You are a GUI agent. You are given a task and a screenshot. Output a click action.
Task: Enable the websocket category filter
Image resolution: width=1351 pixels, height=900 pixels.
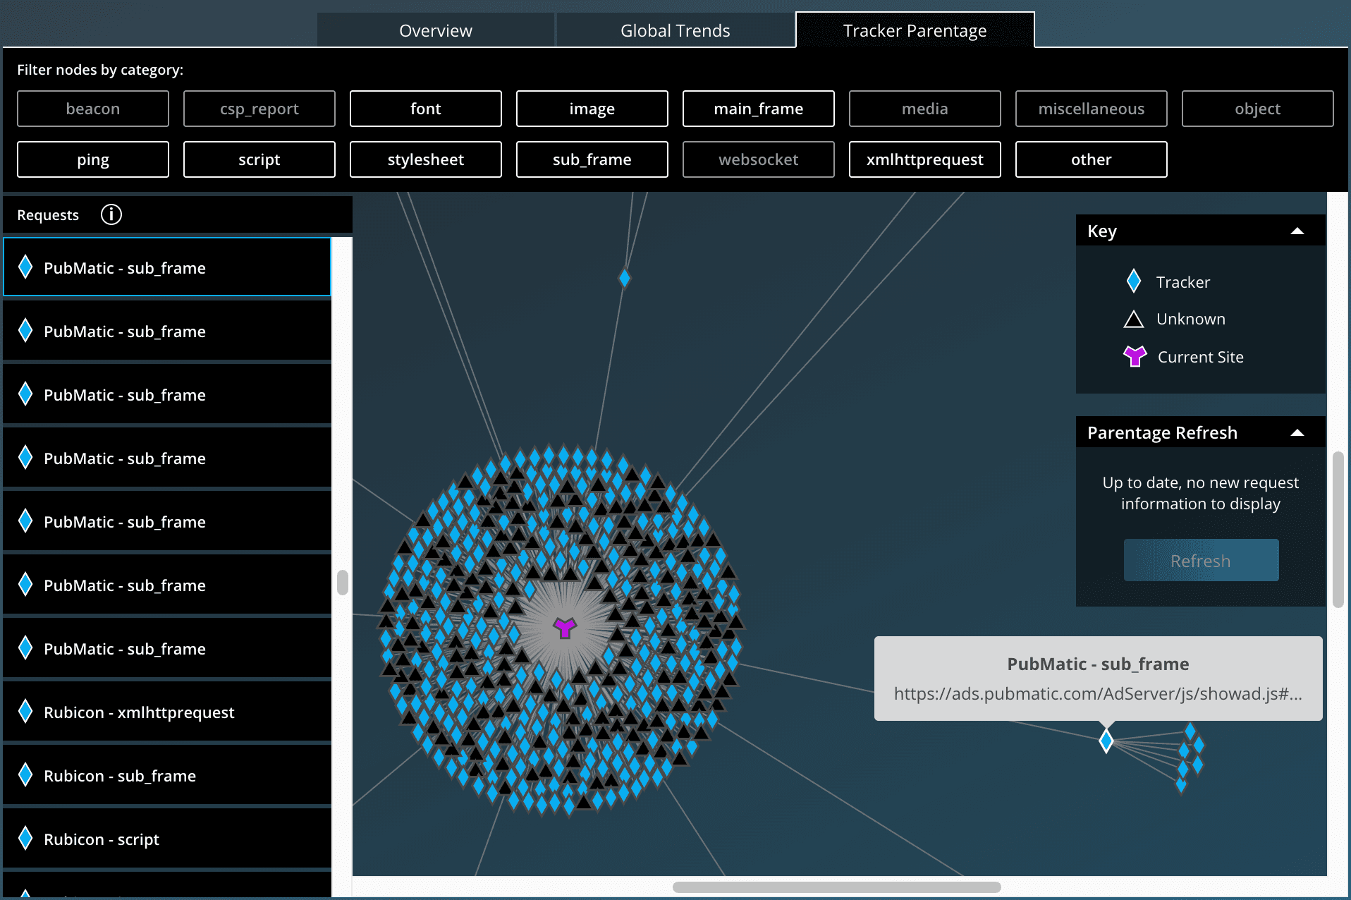click(x=758, y=159)
